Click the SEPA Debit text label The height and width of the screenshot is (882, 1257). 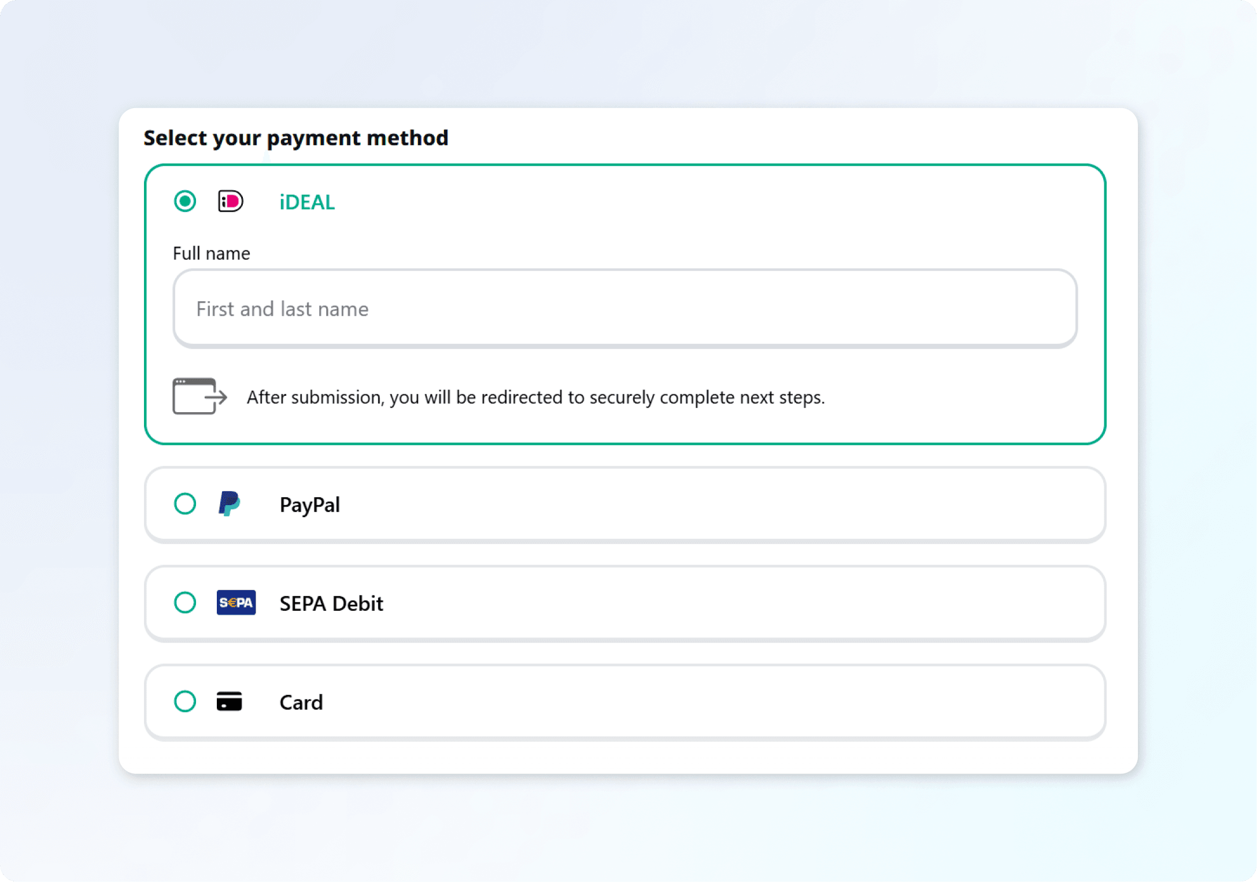click(331, 603)
